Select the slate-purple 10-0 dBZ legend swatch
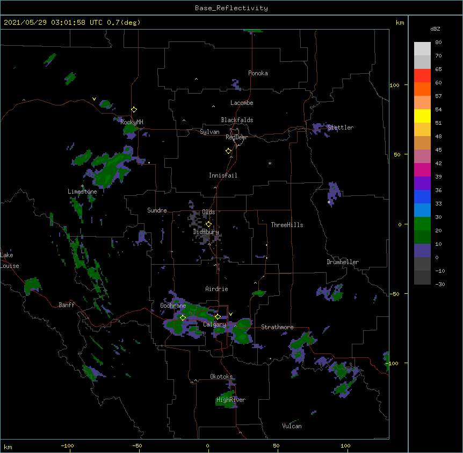 click(422, 251)
